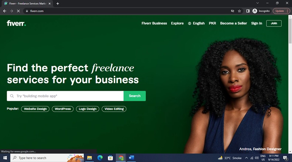The image size is (292, 162).
Task: Open File Explorer from the taskbar
Action: pos(89,158)
